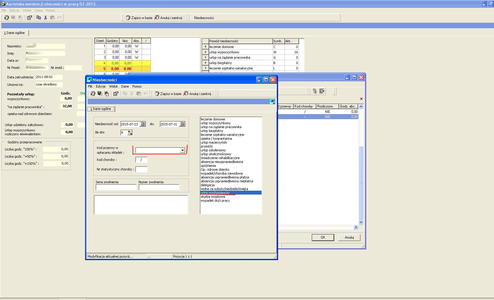Open properties icon in Nieobecności dialog toolbar
The width and height of the screenshot is (494, 300).
tap(116, 94)
